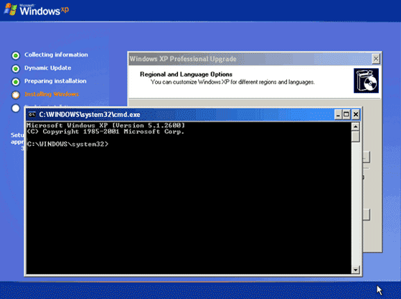This screenshot has width=401, height=299.
Task: Open the cmd.exe system menu icon
Action: click(x=32, y=115)
